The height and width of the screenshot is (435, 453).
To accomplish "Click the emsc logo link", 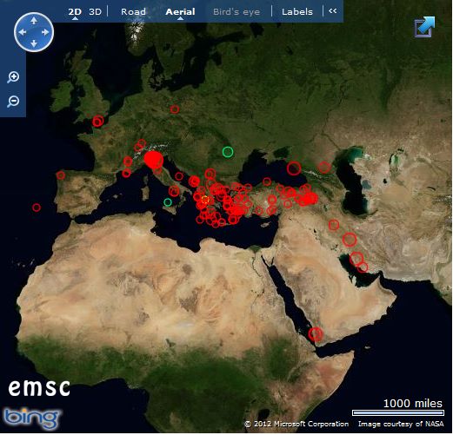I will [39, 387].
